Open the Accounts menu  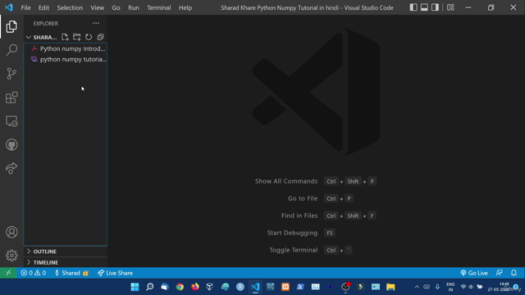[x=11, y=232]
